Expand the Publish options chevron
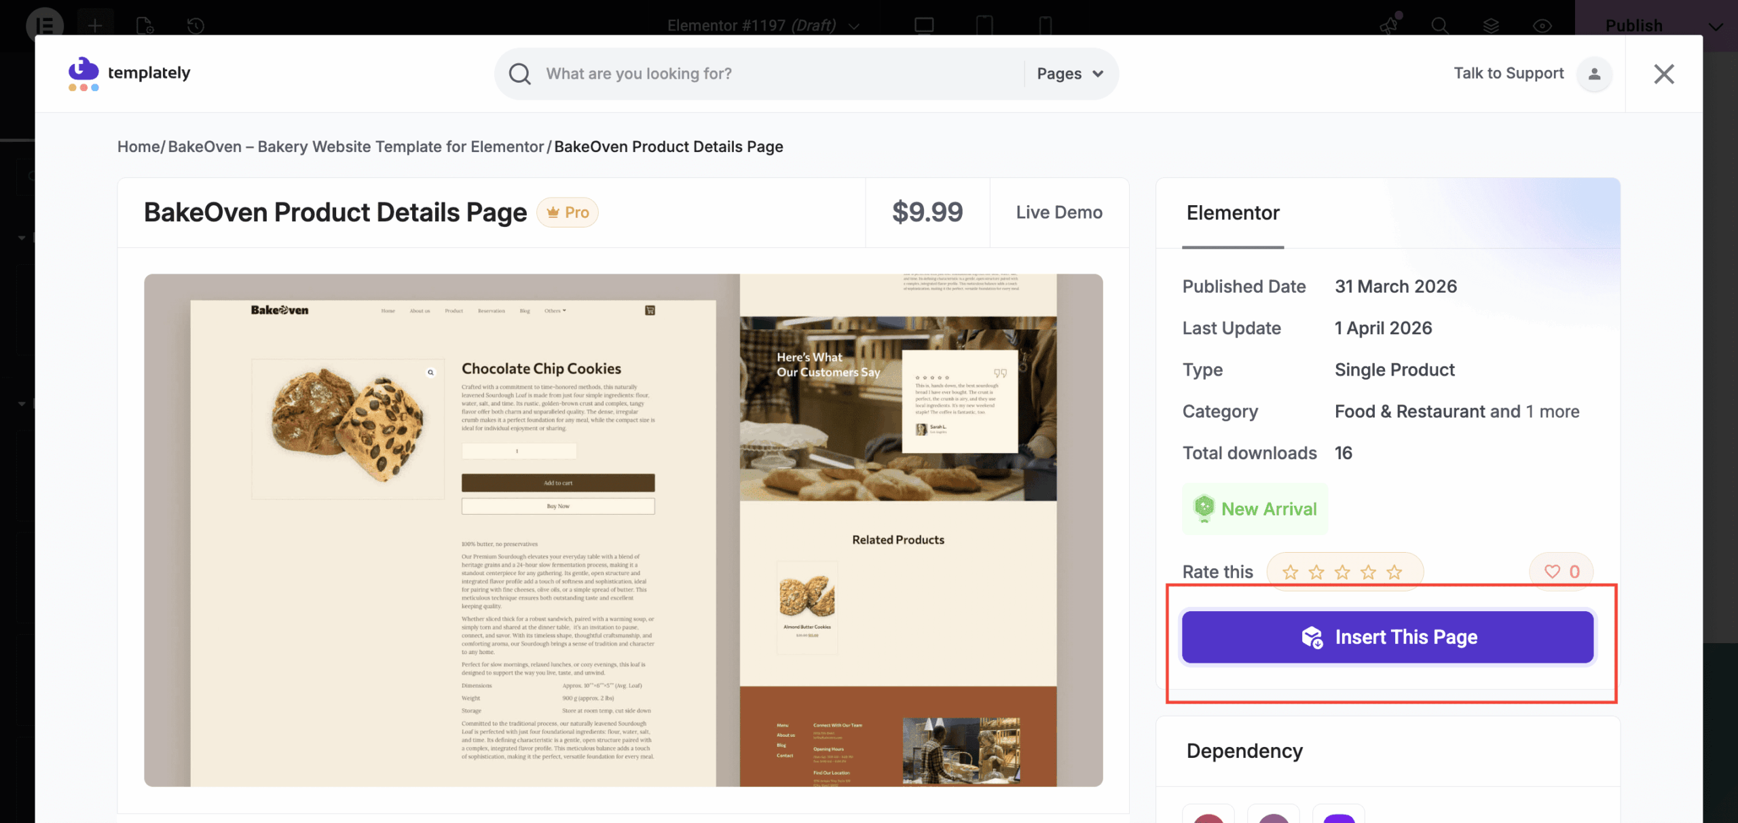The image size is (1738, 823). pyautogui.click(x=1716, y=26)
